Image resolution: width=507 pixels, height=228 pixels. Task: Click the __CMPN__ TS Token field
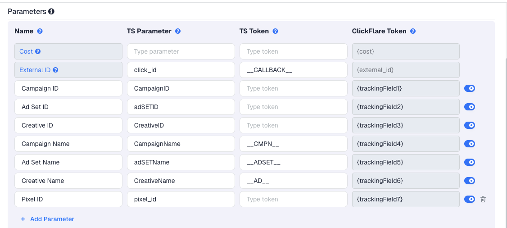pyautogui.click(x=294, y=144)
